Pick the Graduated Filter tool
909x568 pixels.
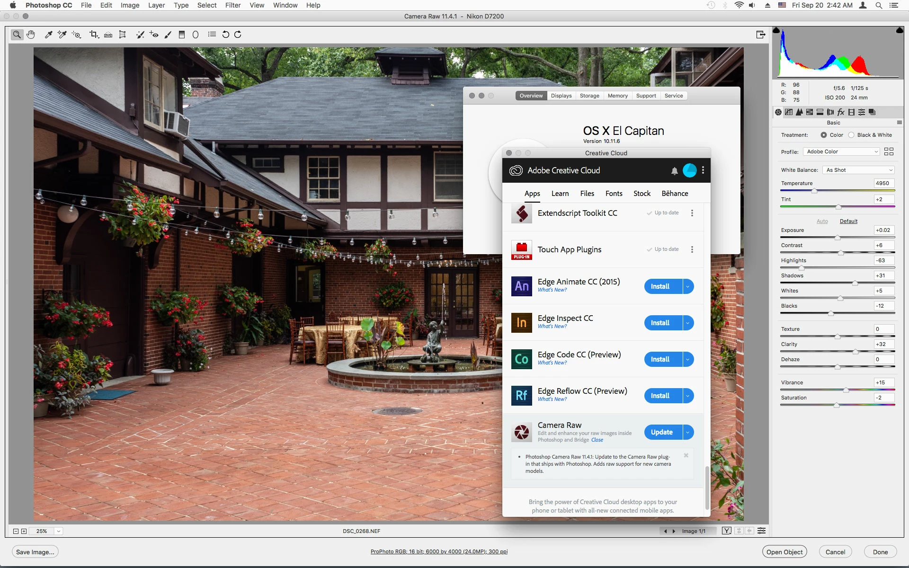[x=181, y=35]
